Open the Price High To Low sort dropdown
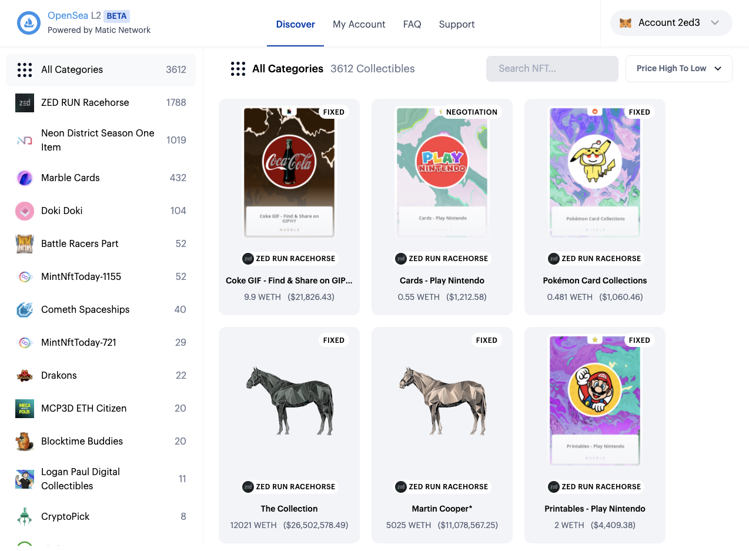The height and width of the screenshot is (551, 749). pos(679,68)
